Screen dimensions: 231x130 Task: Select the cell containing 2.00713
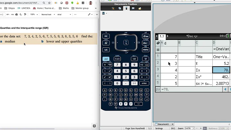point(221,83)
